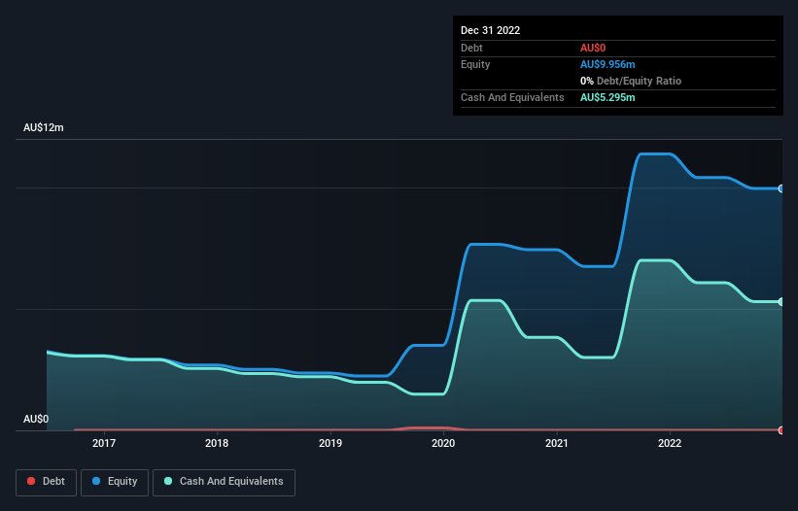Click the 2022 x-axis label
Screen dimensions: 798x511
point(670,443)
